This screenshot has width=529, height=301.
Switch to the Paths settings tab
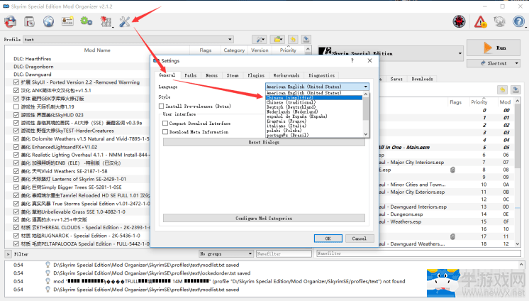tap(190, 75)
